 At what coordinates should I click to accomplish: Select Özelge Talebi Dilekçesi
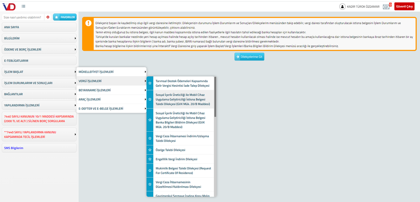(183, 150)
